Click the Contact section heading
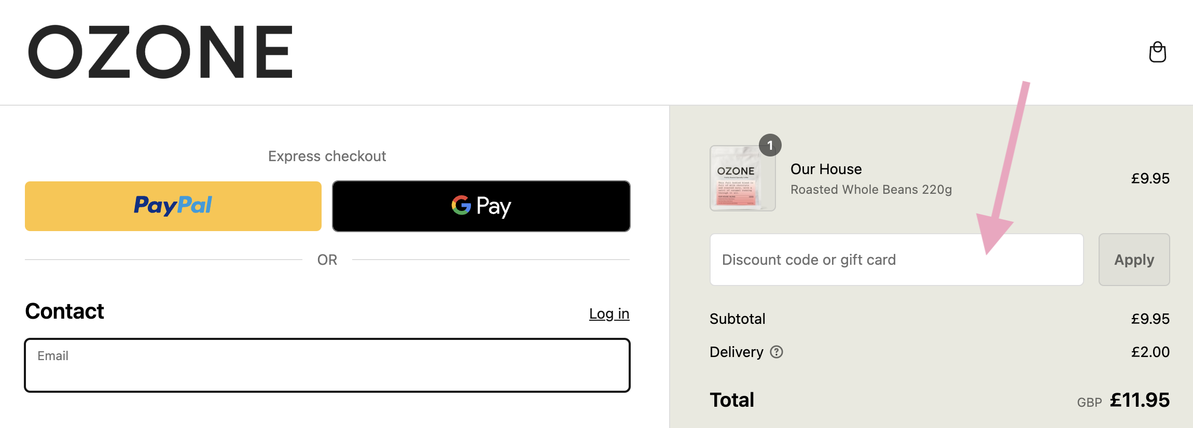The width and height of the screenshot is (1193, 428). point(64,311)
